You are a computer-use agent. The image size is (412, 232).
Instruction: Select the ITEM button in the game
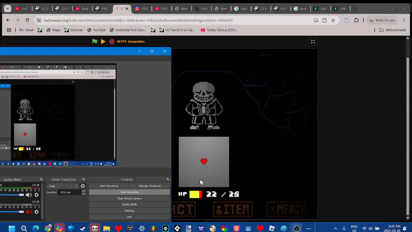click(233, 209)
